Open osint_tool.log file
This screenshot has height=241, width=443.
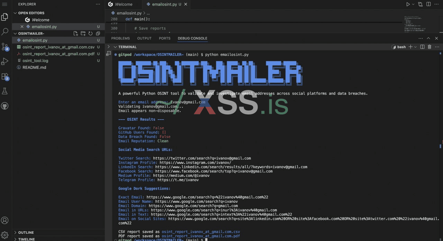58,61
